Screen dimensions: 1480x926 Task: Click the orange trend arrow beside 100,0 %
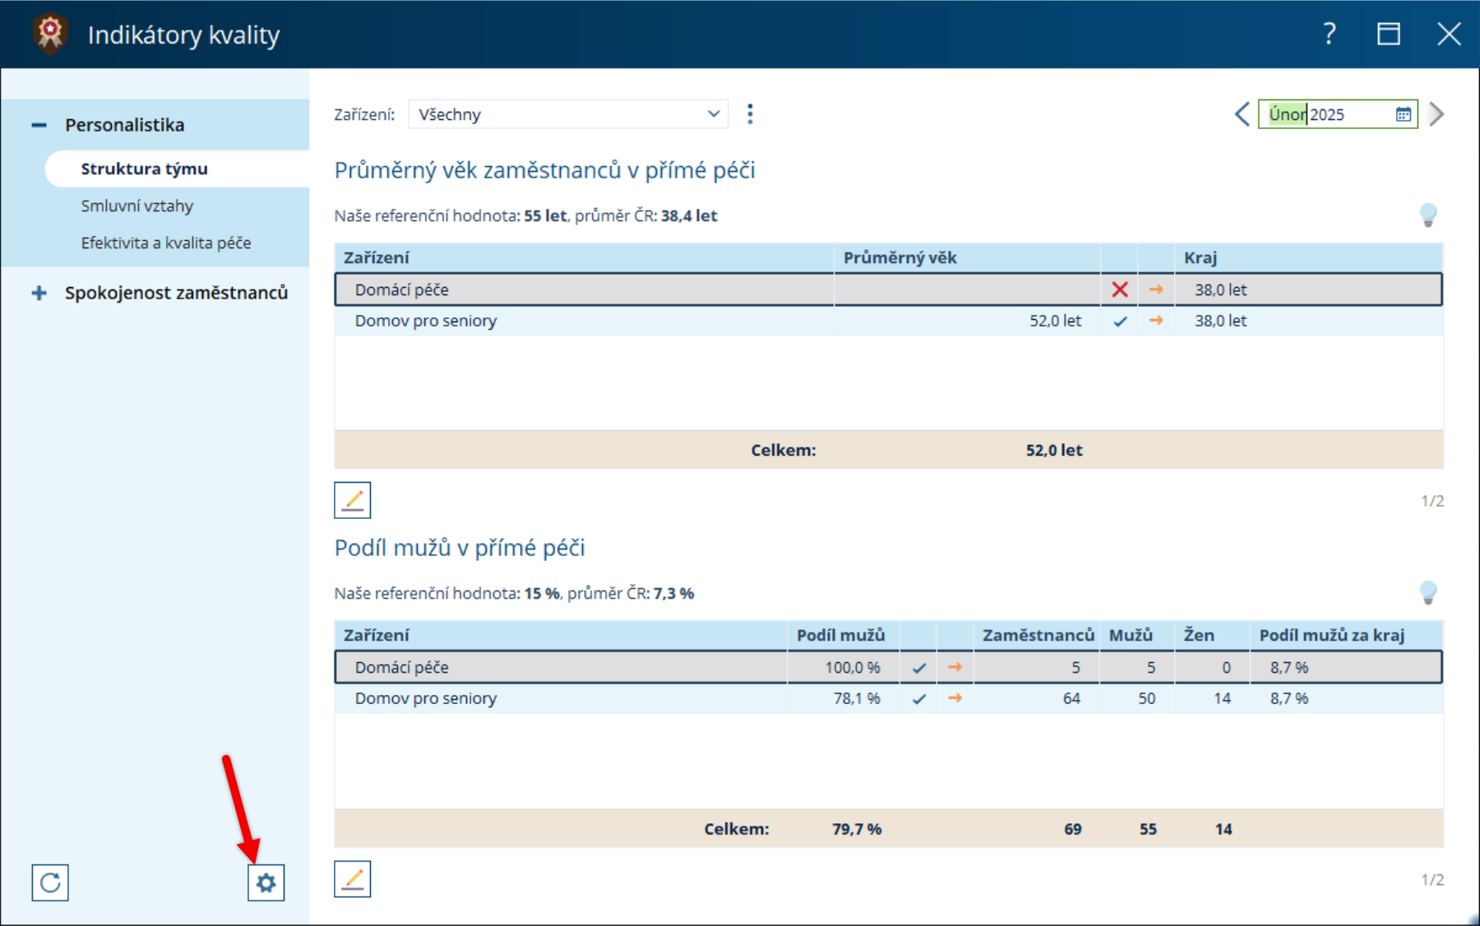[955, 667]
